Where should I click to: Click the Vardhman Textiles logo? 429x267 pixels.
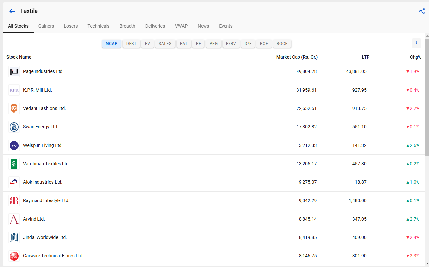click(14, 164)
